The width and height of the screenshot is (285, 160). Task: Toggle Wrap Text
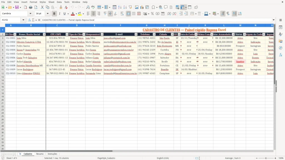(x=122, y=14)
